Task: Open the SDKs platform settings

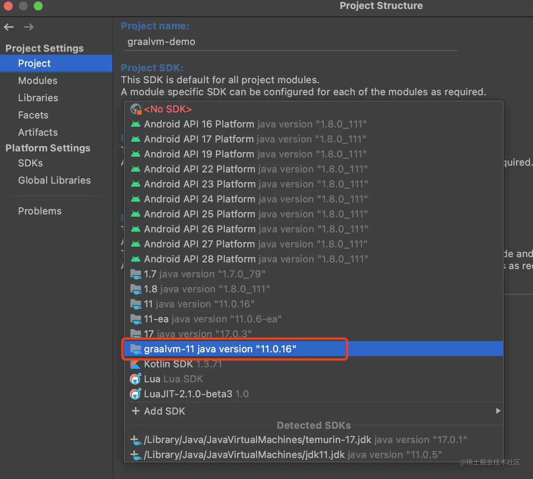Action: [x=56, y=163]
